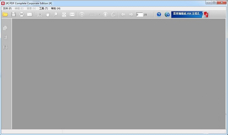
Task: Close the PDF Complete window
Action: [x=222, y=2]
